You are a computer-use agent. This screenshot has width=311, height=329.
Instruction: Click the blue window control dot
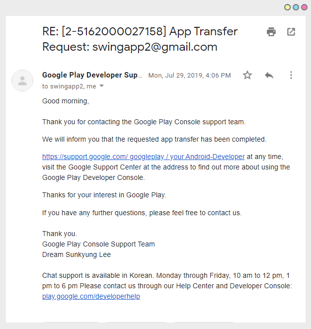[x=296, y=7]
